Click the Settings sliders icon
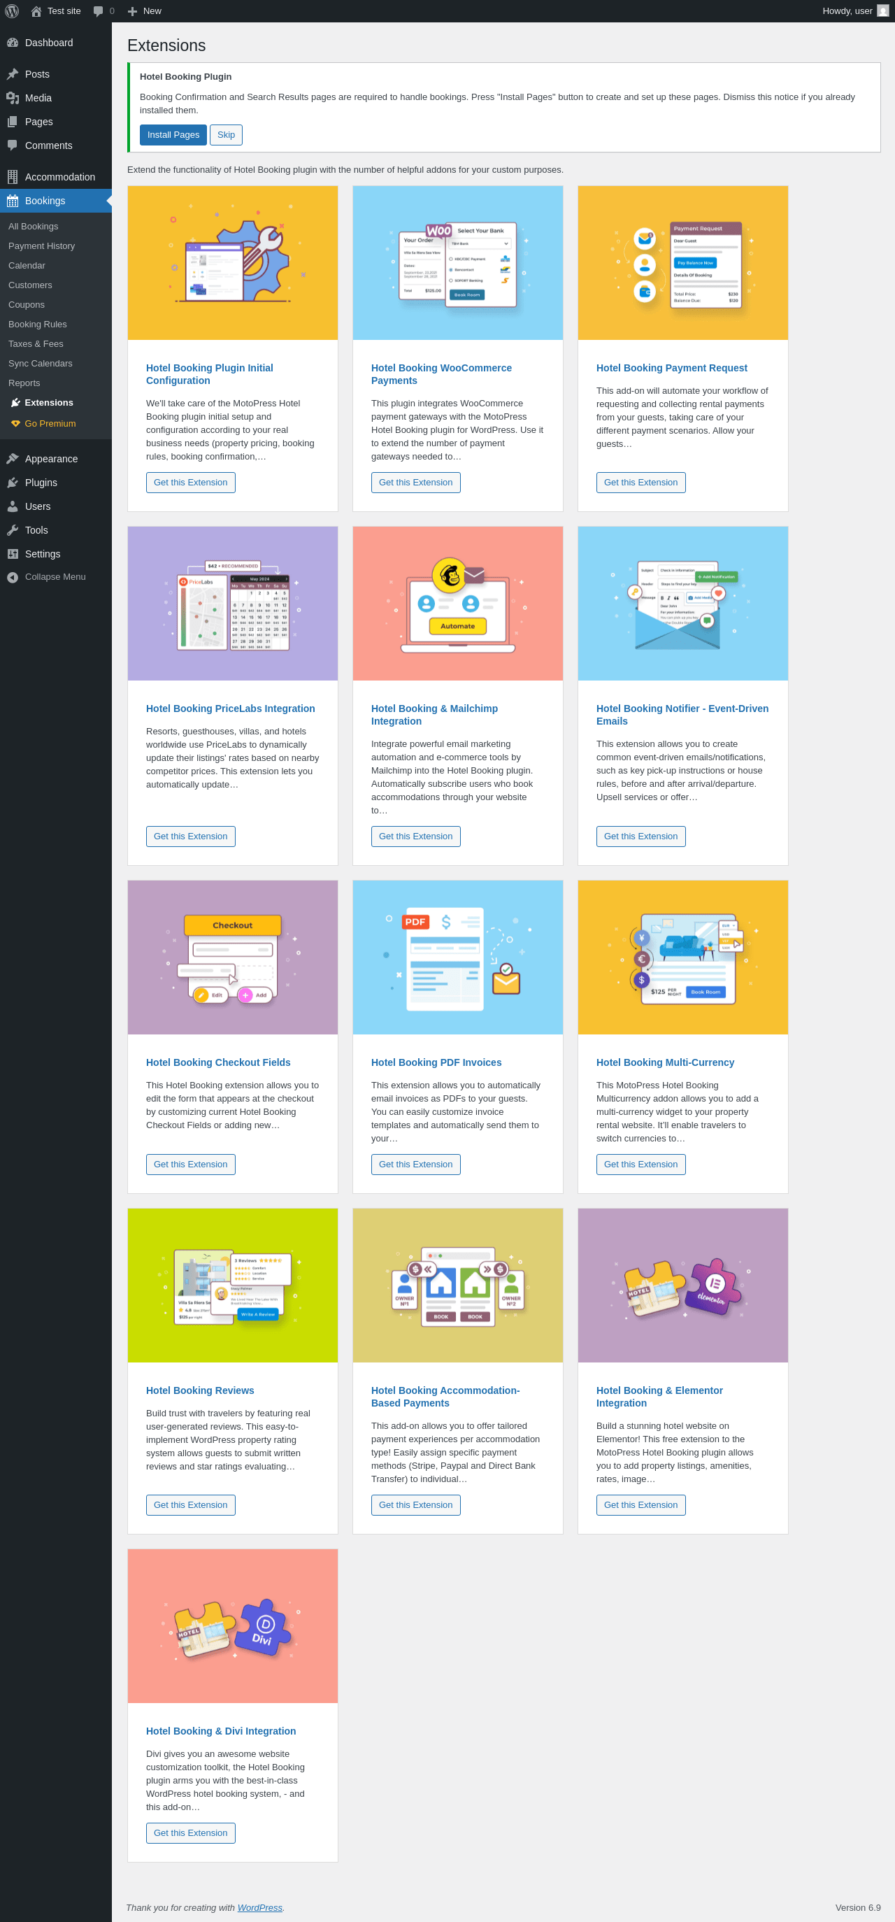 13,555
